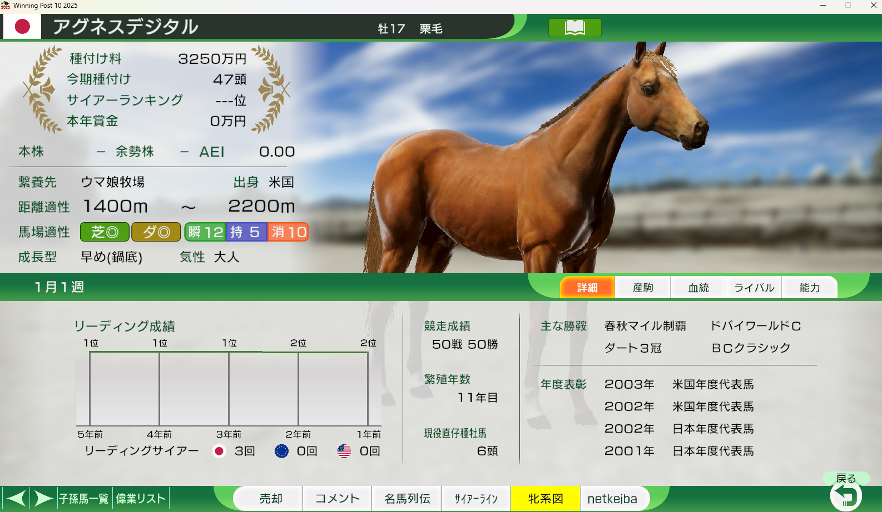
Task: Click the 春秋マイル制覇 victory entry
Action: pyautogui.click(x=645, y=326)
